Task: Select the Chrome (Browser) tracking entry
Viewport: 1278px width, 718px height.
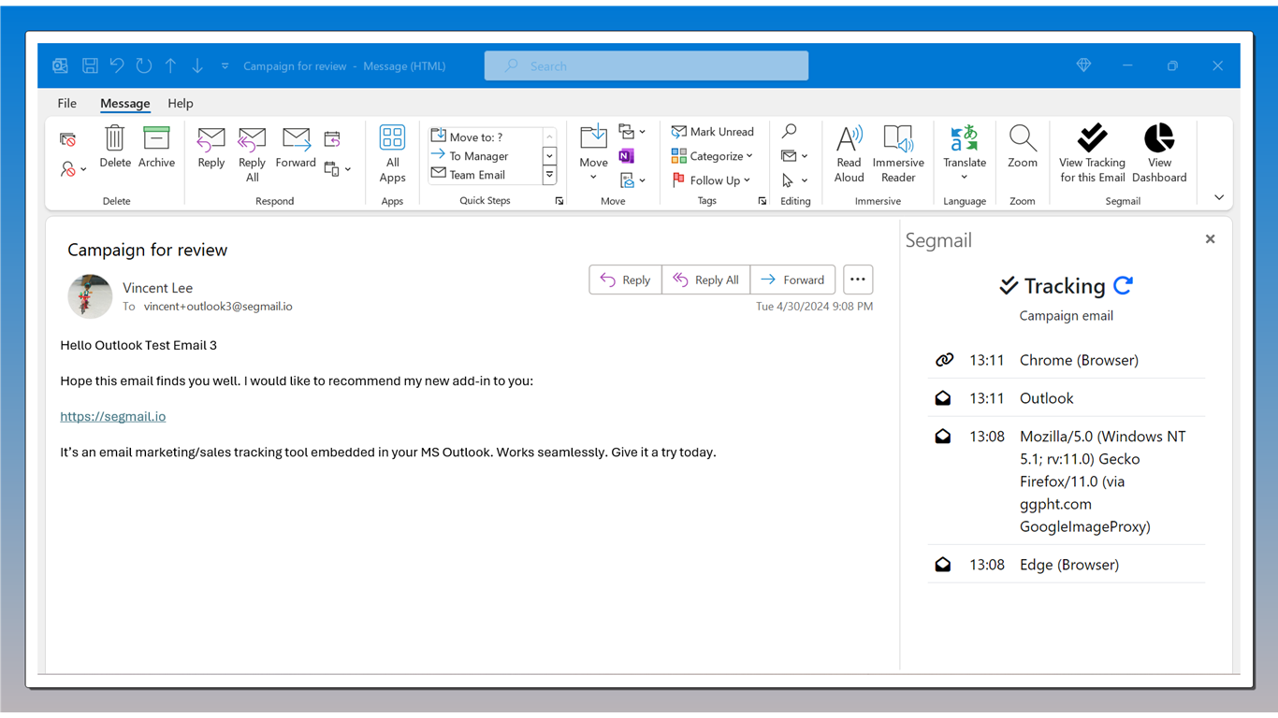Action: pyautogui.click(x=1066, y=360)
